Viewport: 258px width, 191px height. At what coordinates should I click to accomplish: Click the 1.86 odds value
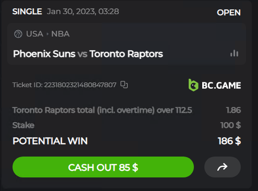pyautogui.click(x=234, y=110)
